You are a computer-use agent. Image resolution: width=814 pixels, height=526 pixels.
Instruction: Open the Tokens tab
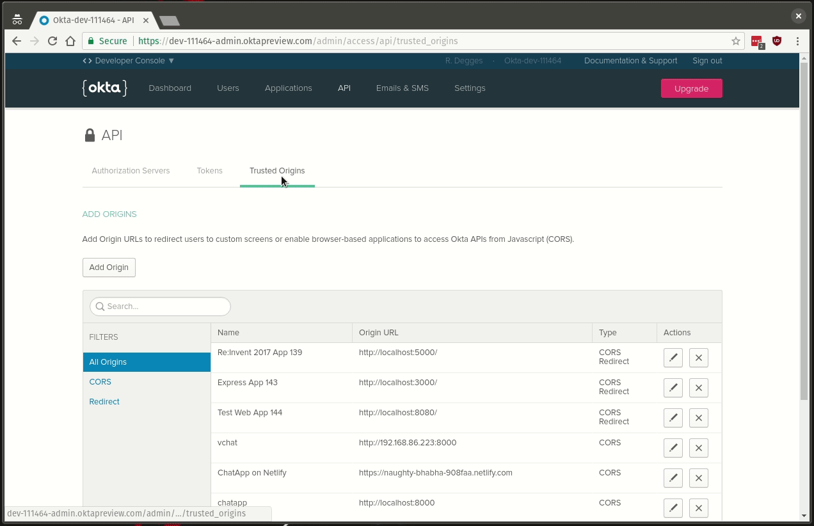209,171
